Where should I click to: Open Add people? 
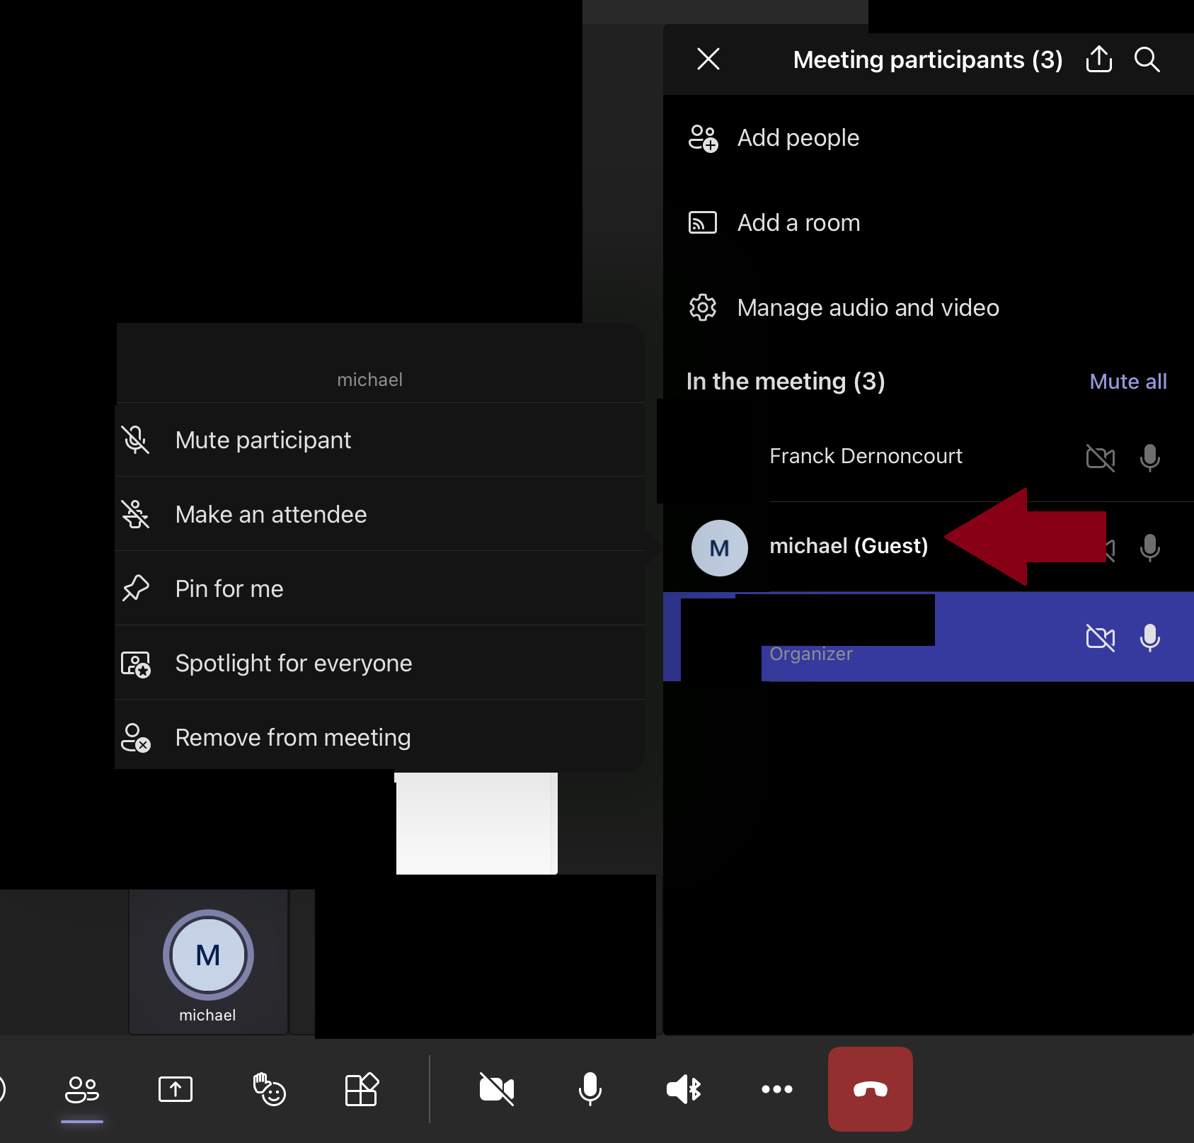click(x=929, y=137)
